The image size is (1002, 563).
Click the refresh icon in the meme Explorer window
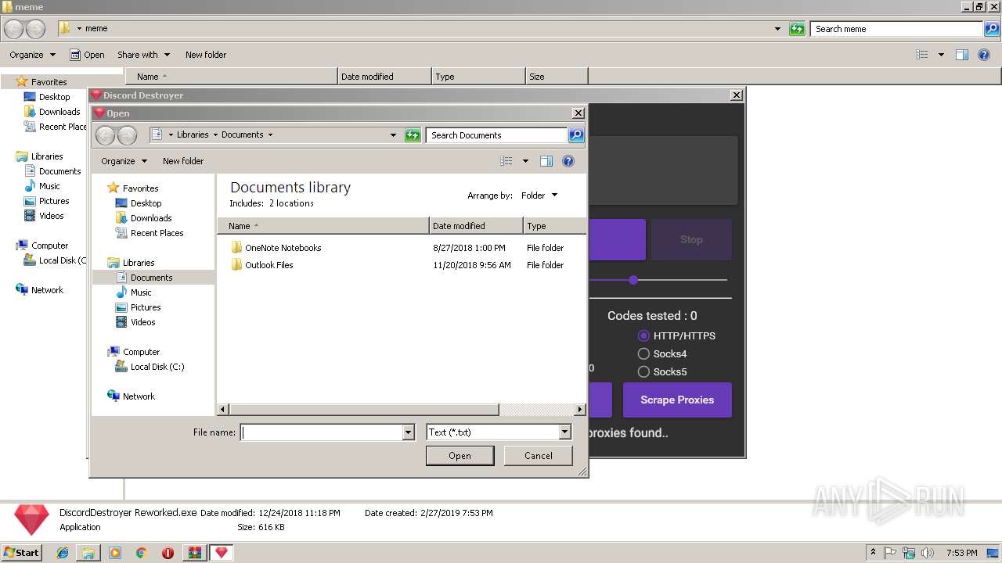(797, 29)
